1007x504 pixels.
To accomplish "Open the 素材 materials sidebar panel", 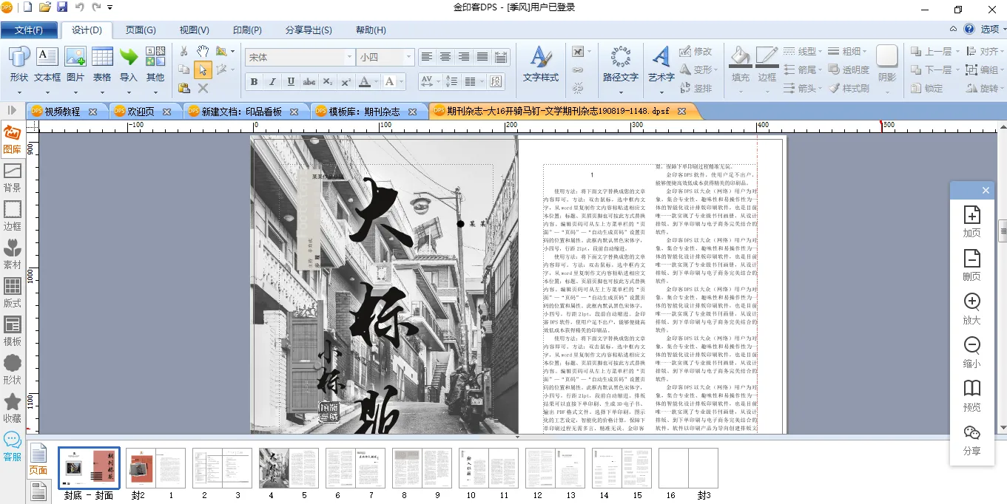I will click(x=12, y=255).
